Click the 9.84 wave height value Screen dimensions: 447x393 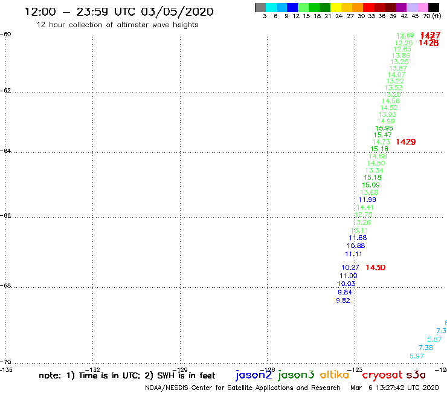click(x=345, y=292)
